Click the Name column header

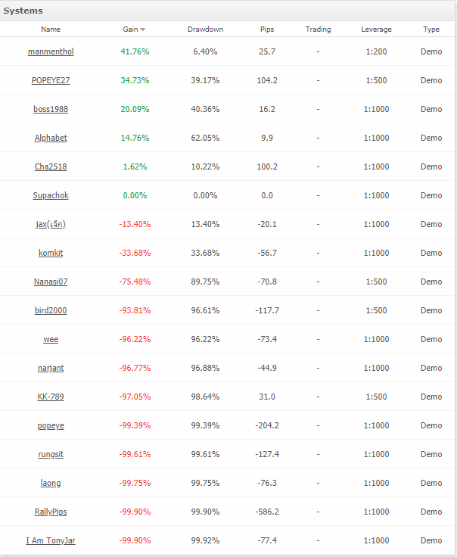pos(51,30)
